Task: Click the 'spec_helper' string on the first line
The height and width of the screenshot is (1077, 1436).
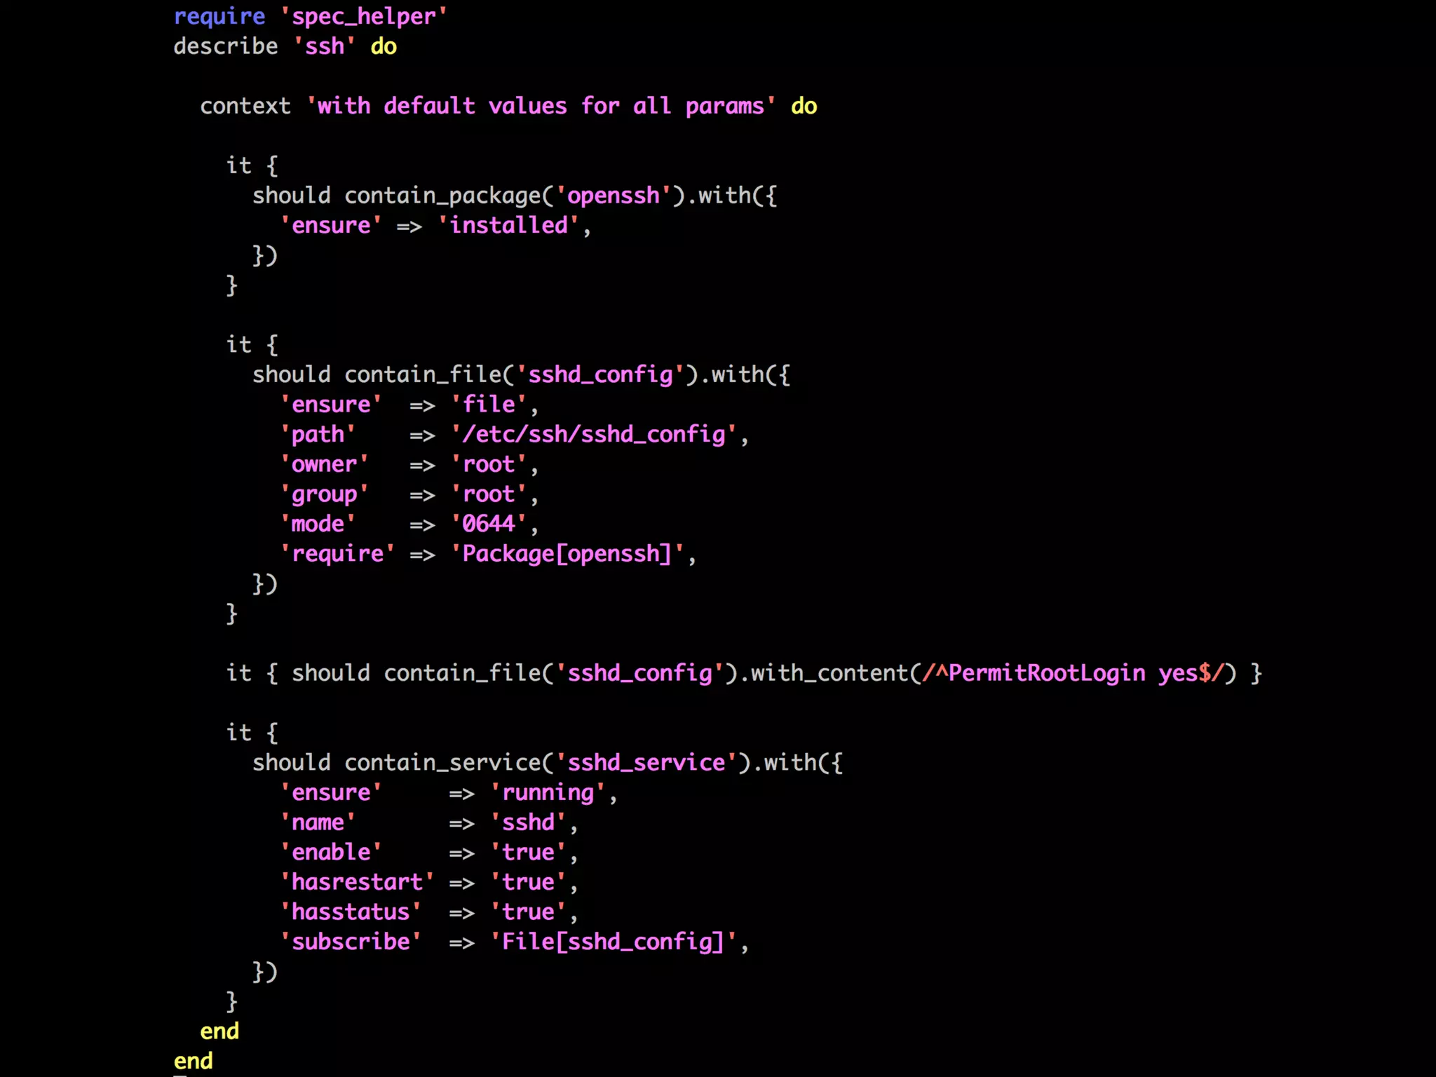Action: tap(363, 16)
